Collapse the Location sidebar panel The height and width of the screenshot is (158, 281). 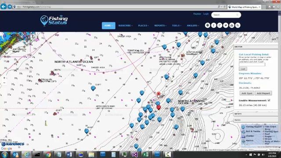pos(256,47)
